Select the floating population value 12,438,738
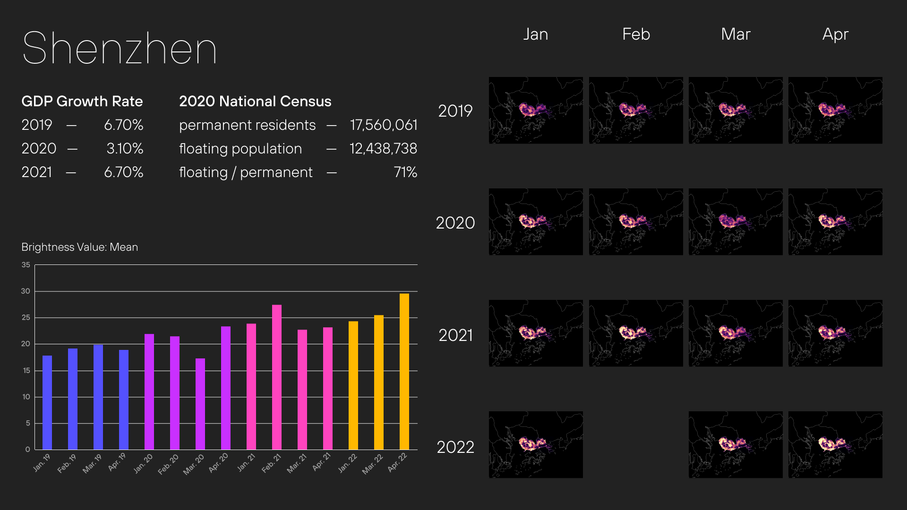The image size is (907, 510). click(x=383, y=149)
